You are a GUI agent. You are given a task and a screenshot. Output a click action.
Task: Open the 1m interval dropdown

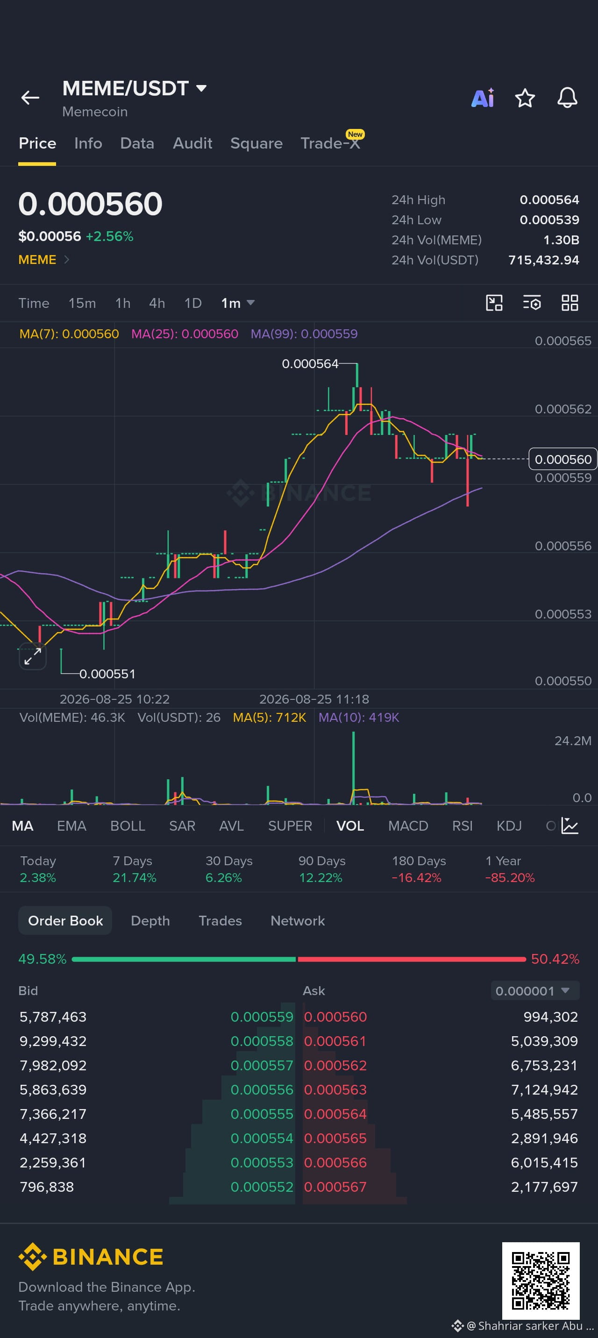[x=237, y=303]
